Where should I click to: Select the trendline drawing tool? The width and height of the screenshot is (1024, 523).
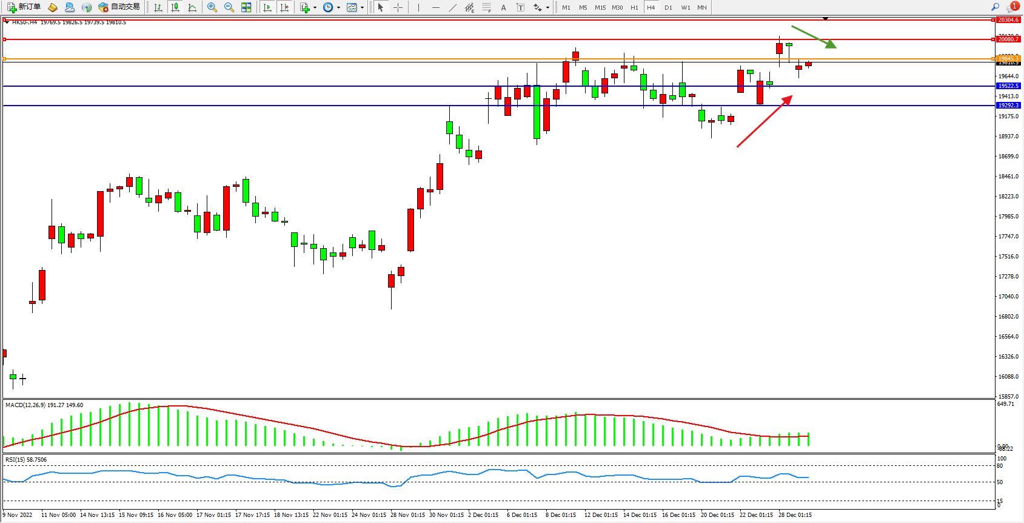(x=452, y=7)
